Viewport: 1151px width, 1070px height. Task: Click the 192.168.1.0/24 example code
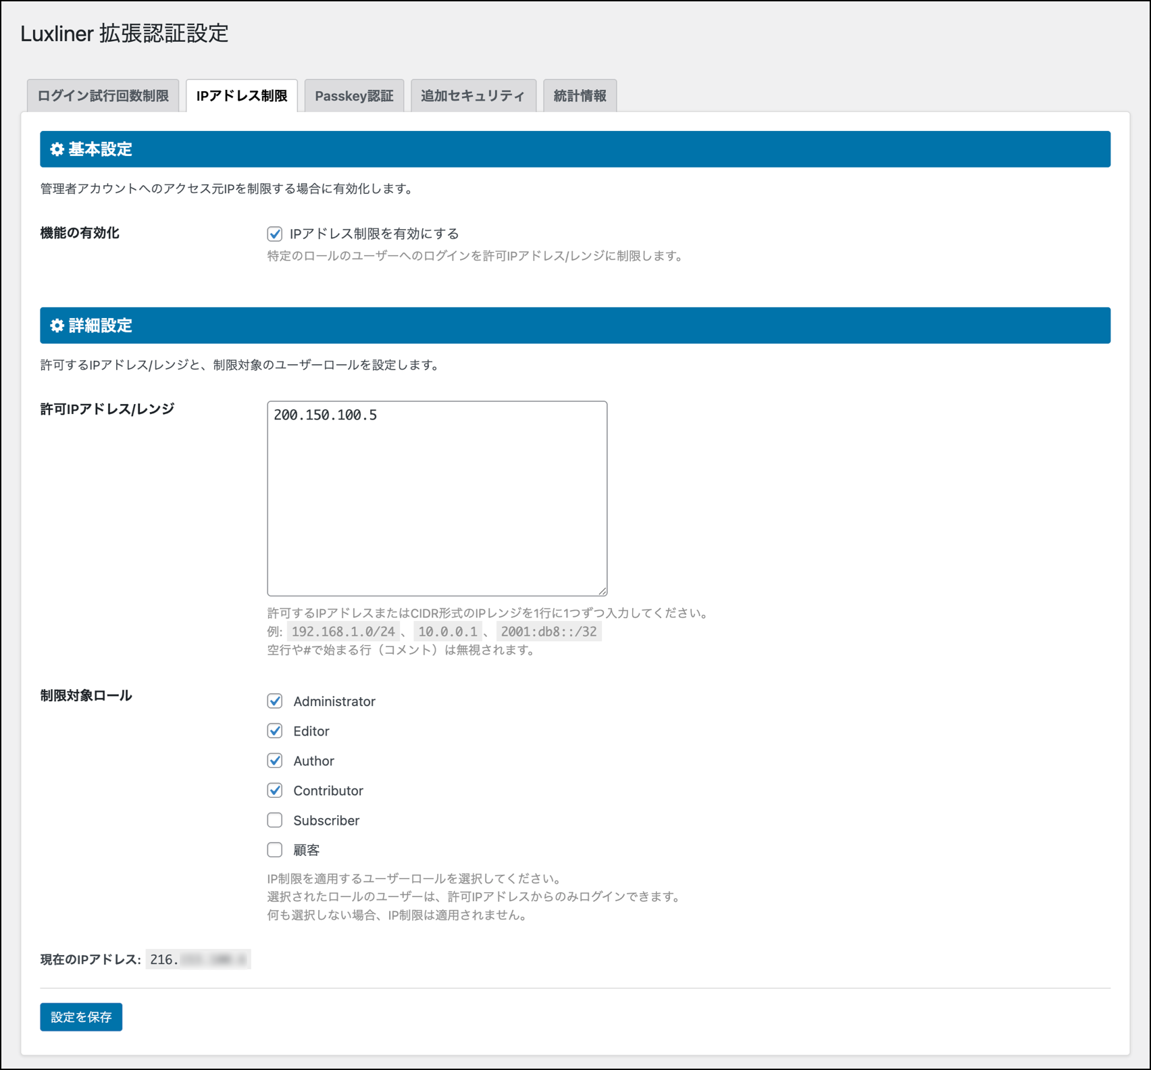[x=343, y=632]
